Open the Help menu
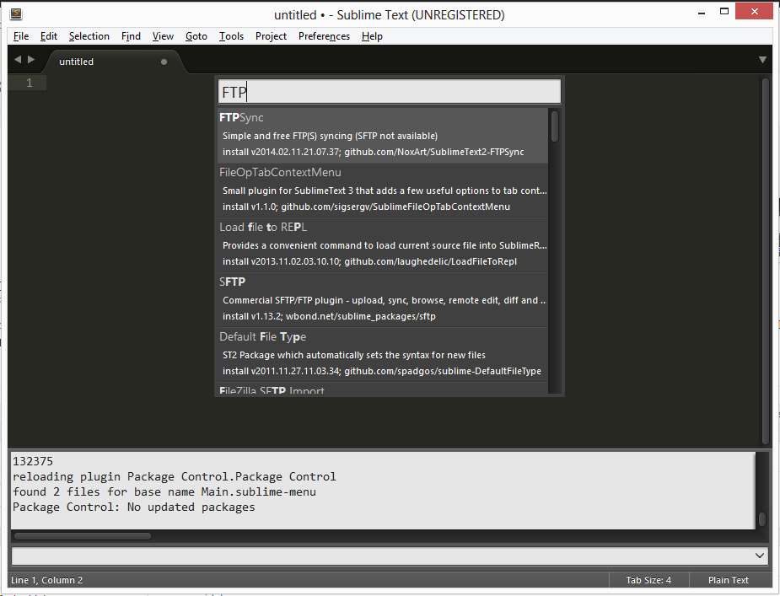 [372, 36]
